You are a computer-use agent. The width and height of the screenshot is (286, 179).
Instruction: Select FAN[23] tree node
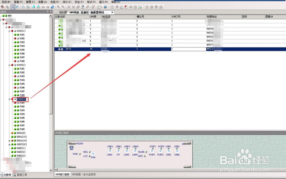pyautogui.click(x=21, y=156)
